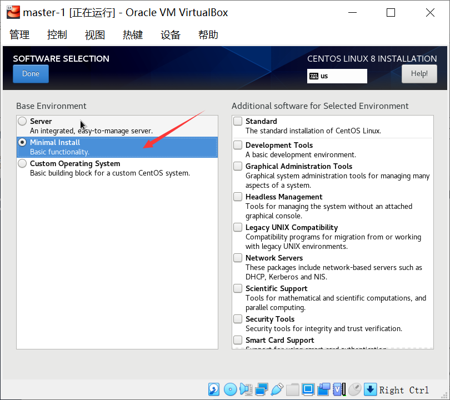Click the blue Done button
This screenshot has height=400, width=450.
(31, 74)
